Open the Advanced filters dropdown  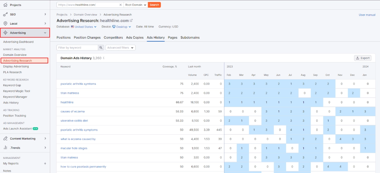120,48
